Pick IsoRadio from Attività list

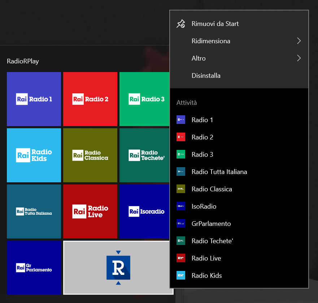(239, 206)
